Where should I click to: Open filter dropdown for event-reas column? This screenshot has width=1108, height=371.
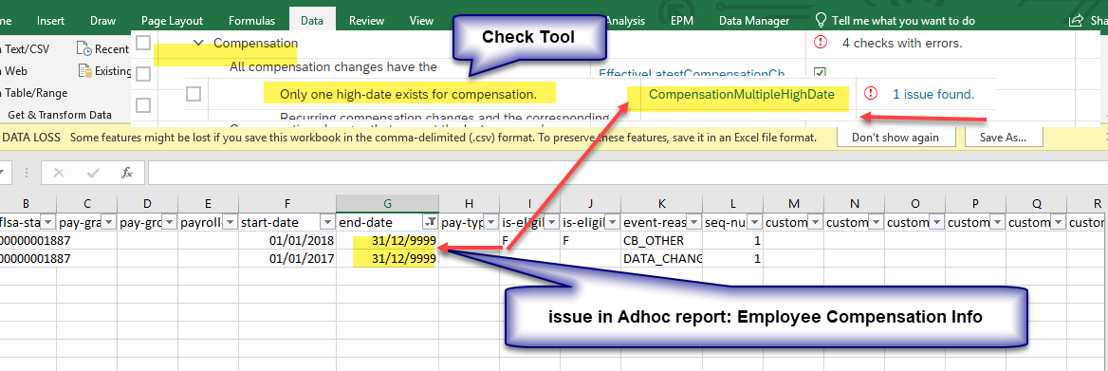point(692,223)
